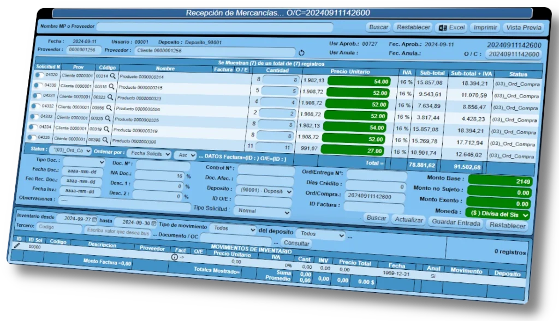Open the product search magnifier for code 00325

(109, 118)
